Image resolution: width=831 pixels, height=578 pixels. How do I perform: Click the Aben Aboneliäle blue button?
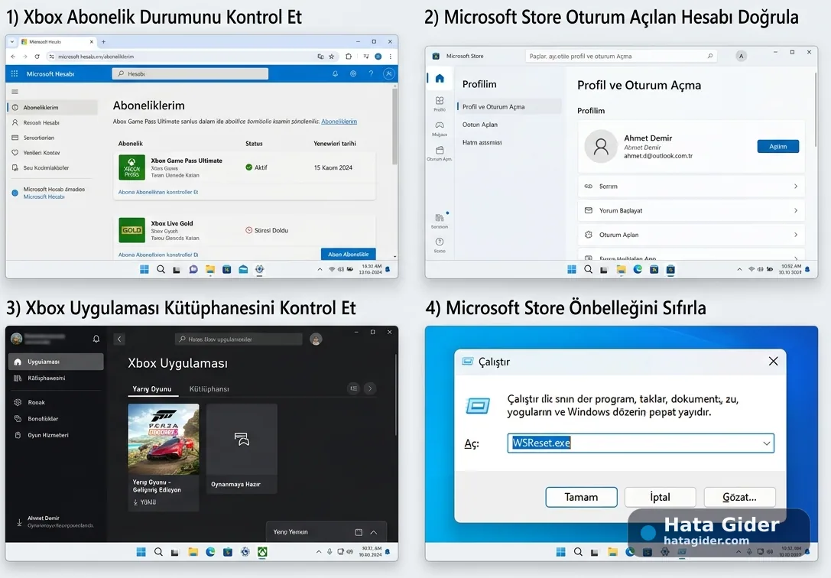pyautogui.click(x=348, y=255)
